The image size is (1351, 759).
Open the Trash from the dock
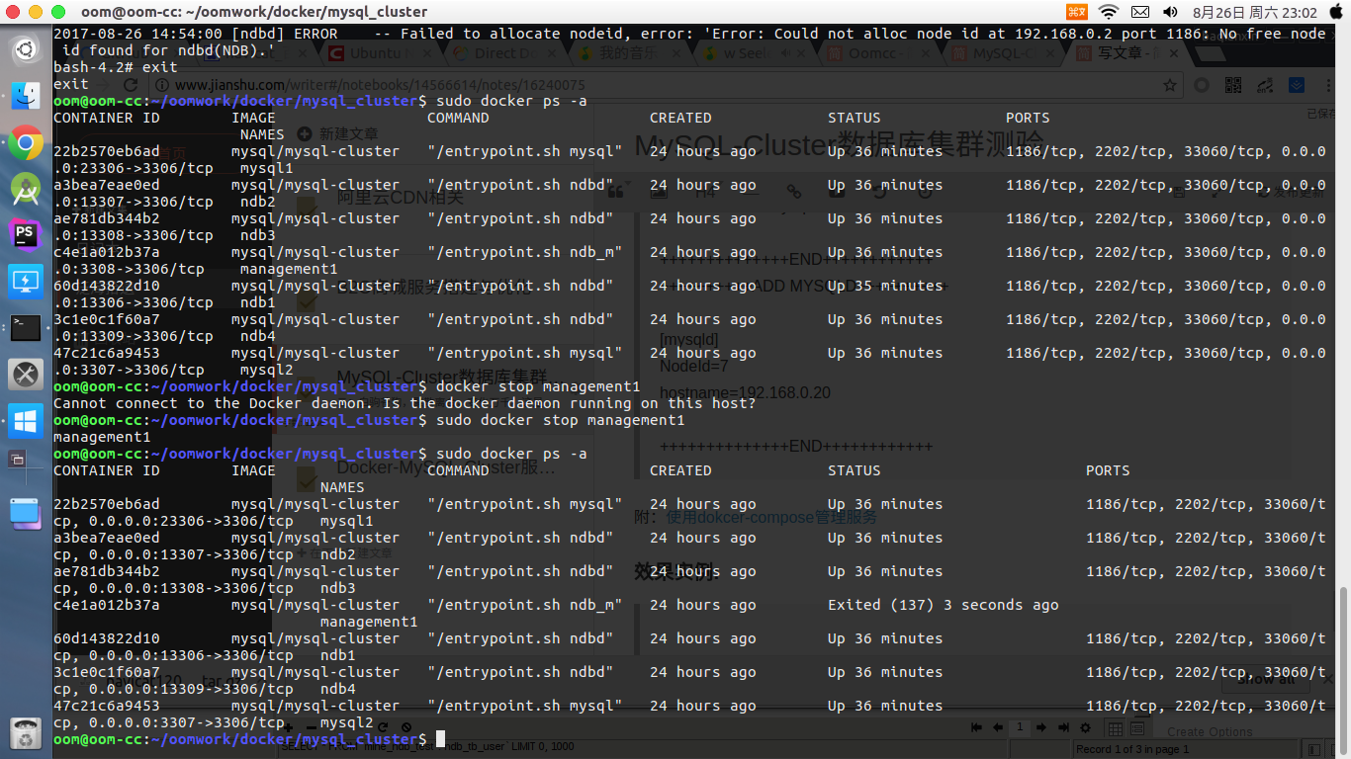click(x=26, y=732)
